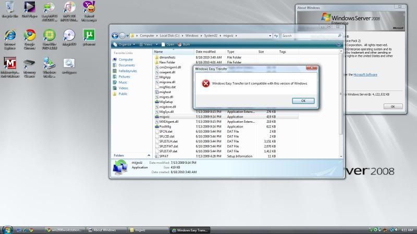Click OK in Windows Easy Transfer dialog

click(x=303, y=101)
